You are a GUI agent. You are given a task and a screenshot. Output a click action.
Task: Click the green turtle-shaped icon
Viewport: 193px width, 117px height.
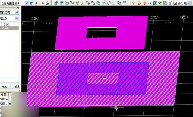[x=160, y=3]
